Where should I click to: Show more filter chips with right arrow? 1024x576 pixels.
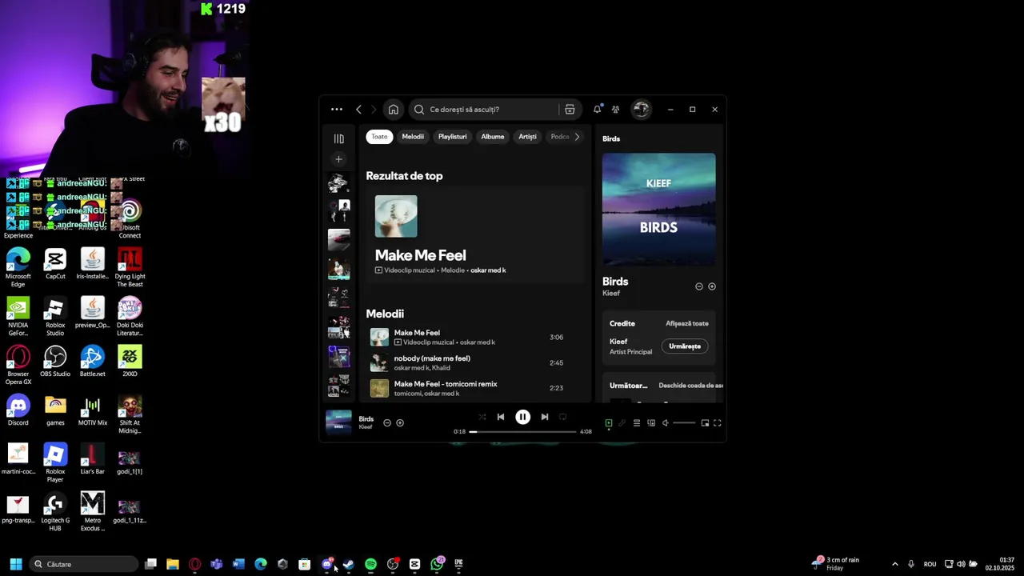coord(577,137)
